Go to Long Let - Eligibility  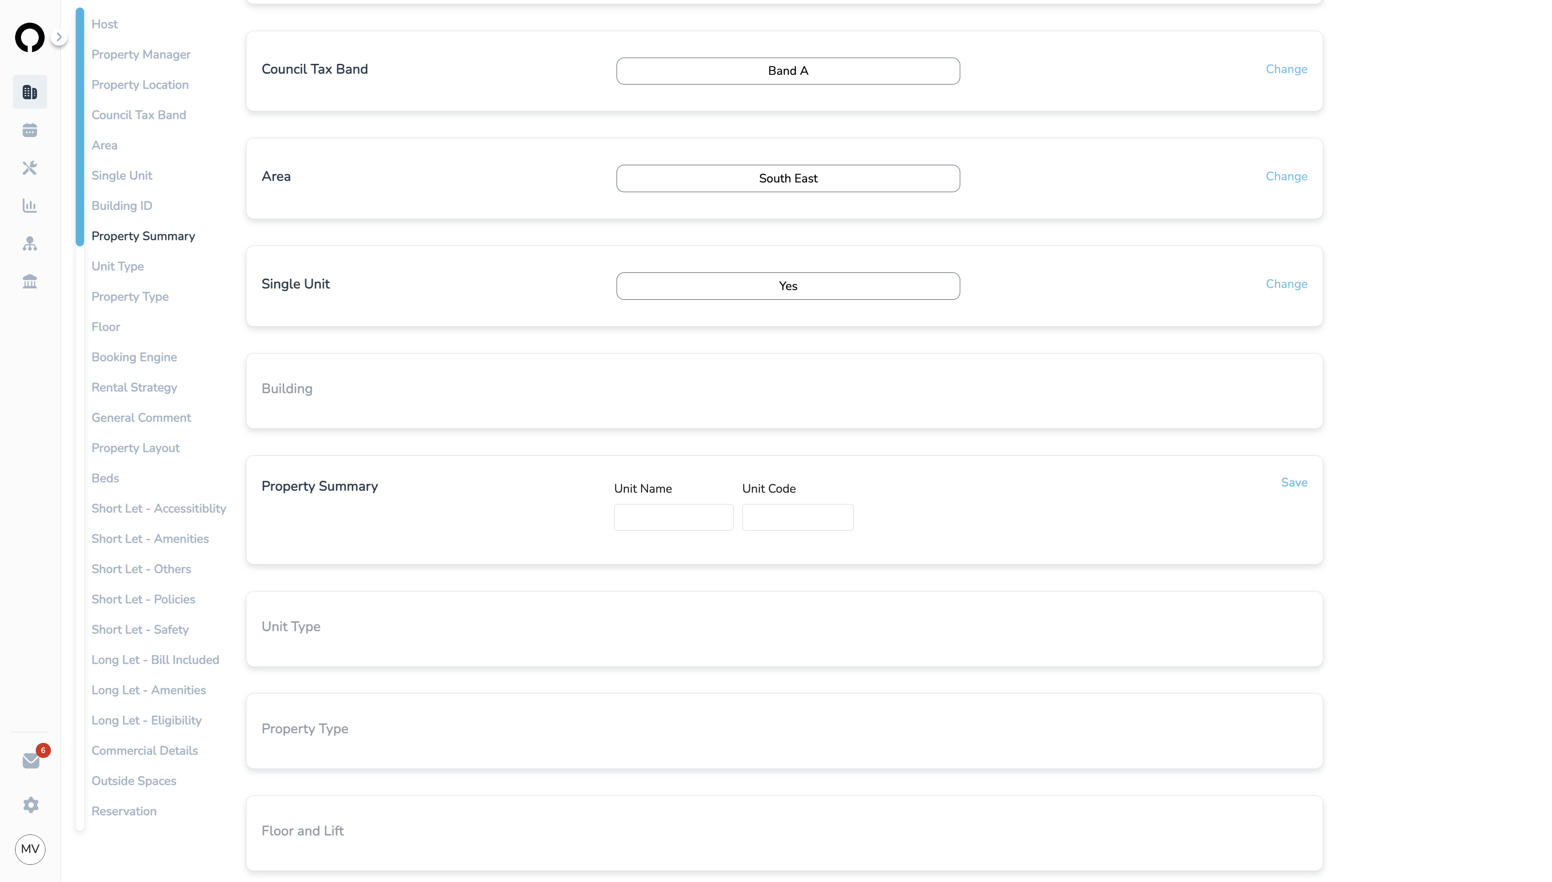146,721
